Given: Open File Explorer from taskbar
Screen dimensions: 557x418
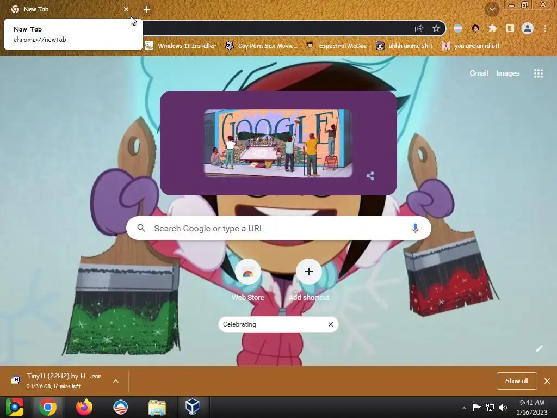Looking at the screenshot, I should click(157, 407).
